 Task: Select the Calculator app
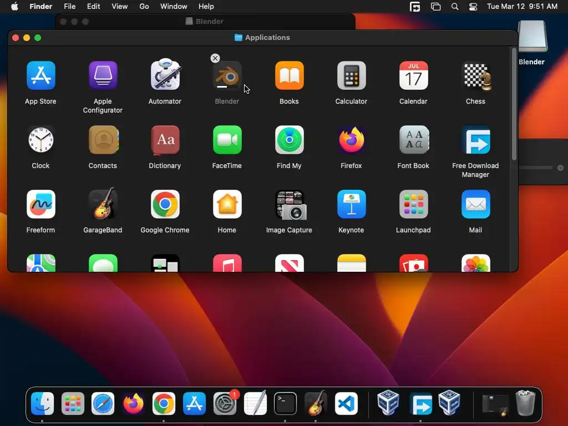click(351, 75)
